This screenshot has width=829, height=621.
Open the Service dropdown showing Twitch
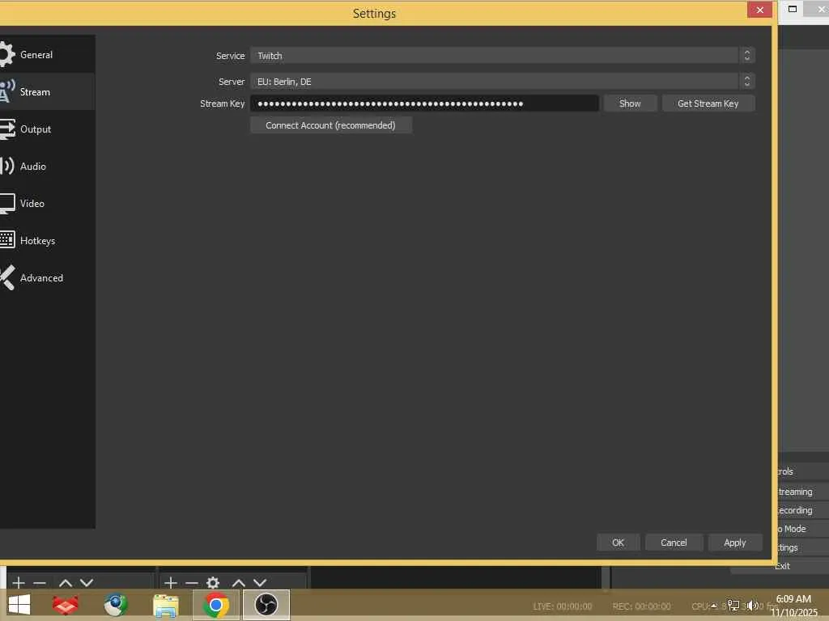click(502, 56)
